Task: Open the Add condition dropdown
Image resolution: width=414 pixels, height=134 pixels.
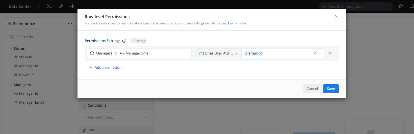Action: tap(116, 117)
